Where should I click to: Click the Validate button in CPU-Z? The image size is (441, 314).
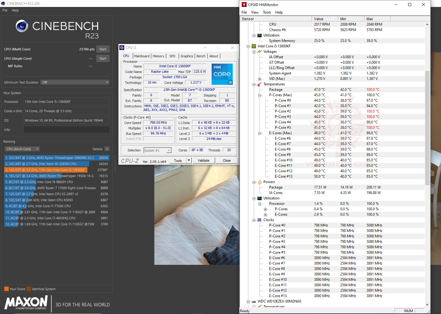203,160
